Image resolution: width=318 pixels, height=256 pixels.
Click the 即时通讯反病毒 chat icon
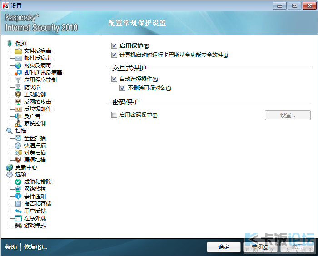(18, 73)
